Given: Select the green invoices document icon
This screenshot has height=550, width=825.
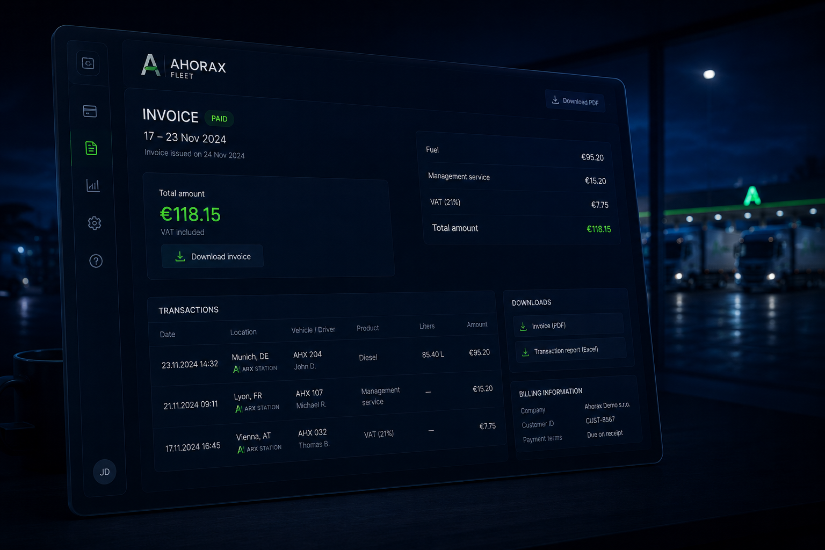Looking at the screenshot, I should click(91, 148).
